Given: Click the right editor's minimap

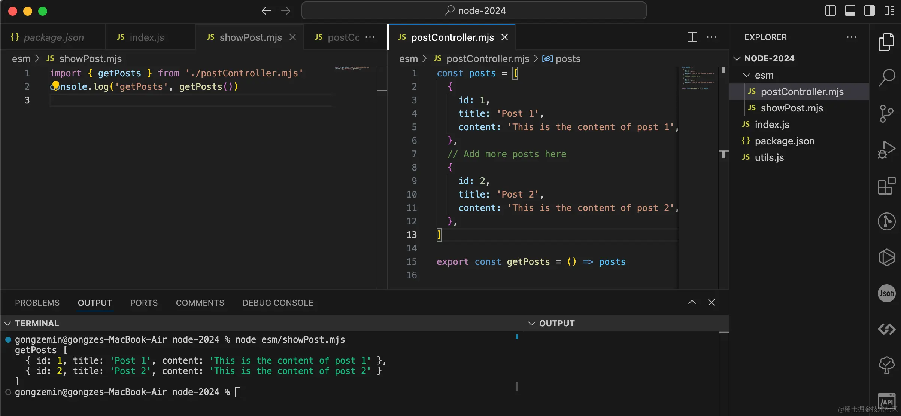Looking at the screenshot, I should pyautogui.click(x=698, y=79).
